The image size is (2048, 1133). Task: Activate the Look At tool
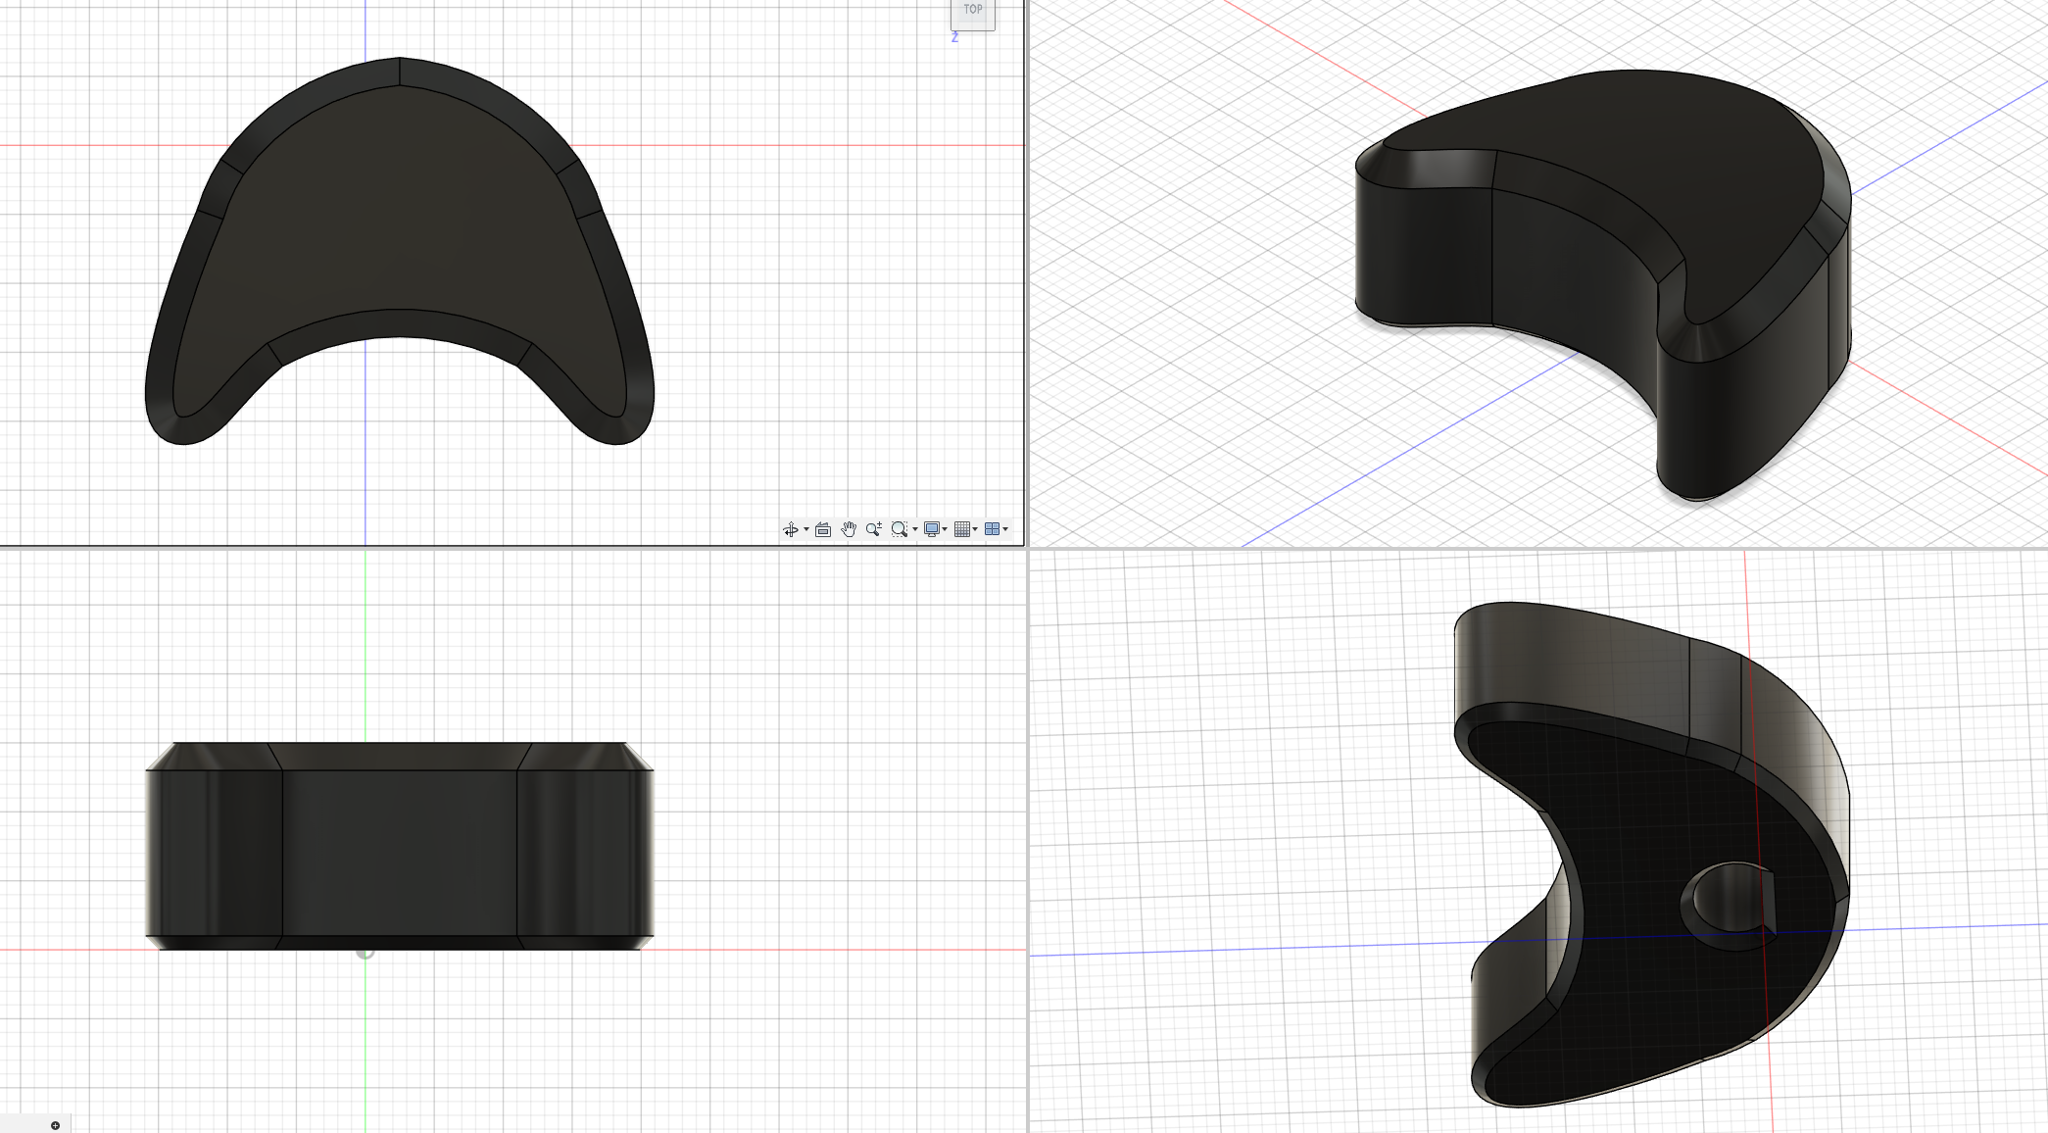coord(823,529)
